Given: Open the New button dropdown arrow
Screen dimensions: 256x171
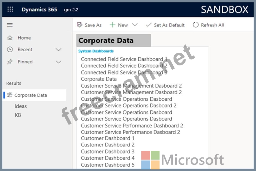Looking at the screenshot, I should coord(135,25).
